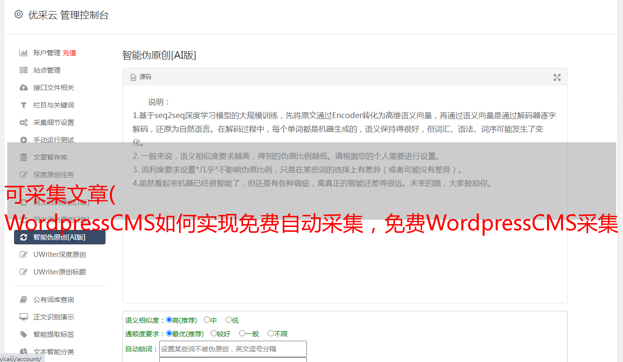Select 高(推荐) for 语义相似度
This screenshot has width=623, height=362.
coord(169,320)
